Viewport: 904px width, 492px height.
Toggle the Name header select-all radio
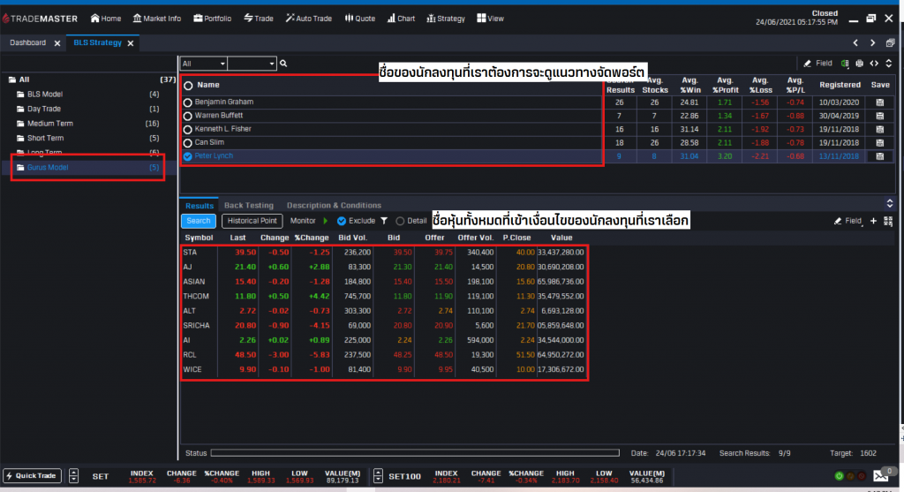pos(188,86)
